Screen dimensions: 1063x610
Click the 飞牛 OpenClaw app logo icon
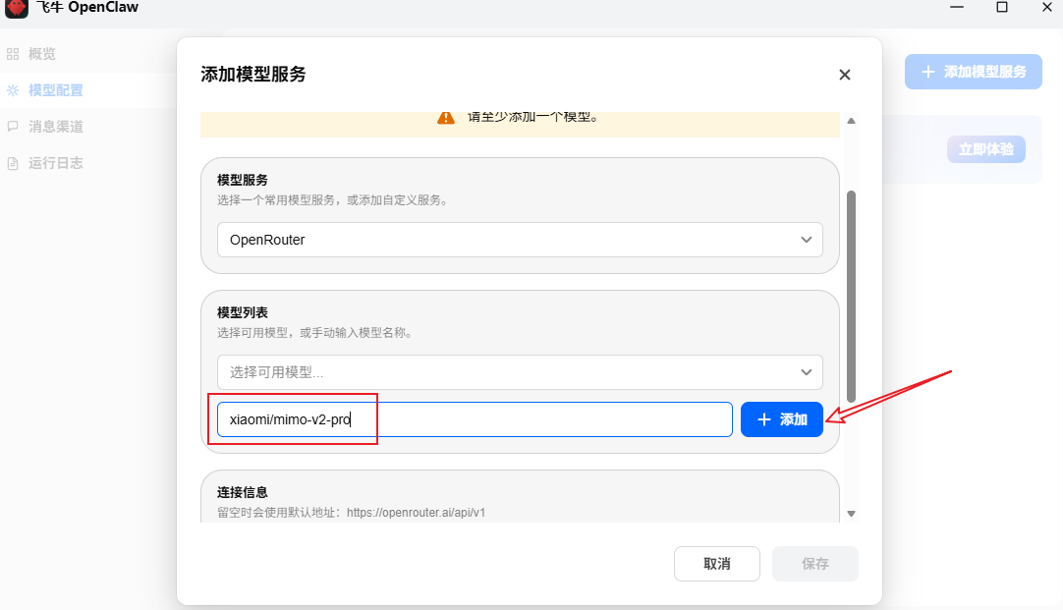(x=17, y=8)
